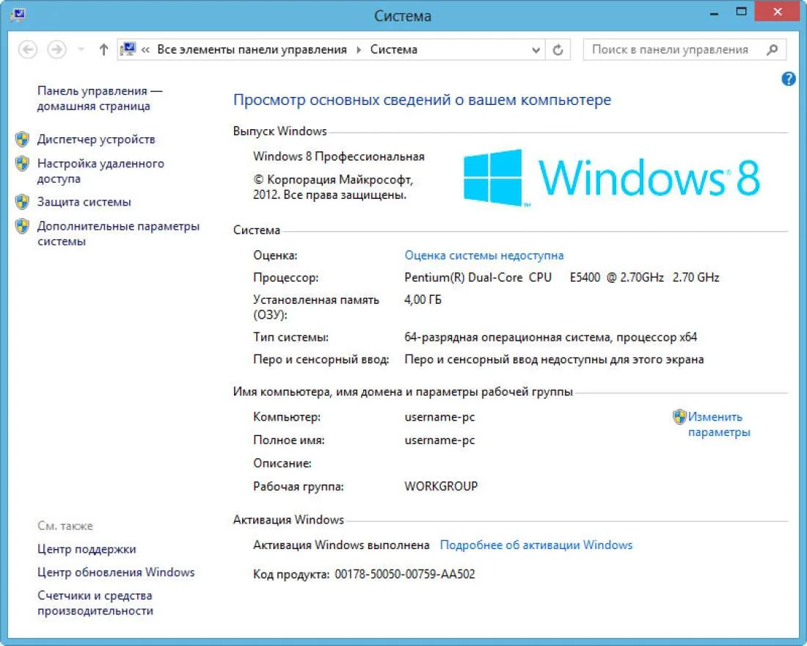Click 'username-pc' beside 'Полное имя:'
The width and height of the screenshot is (807, 646).
pyautogui.click(x=439, y=440)
